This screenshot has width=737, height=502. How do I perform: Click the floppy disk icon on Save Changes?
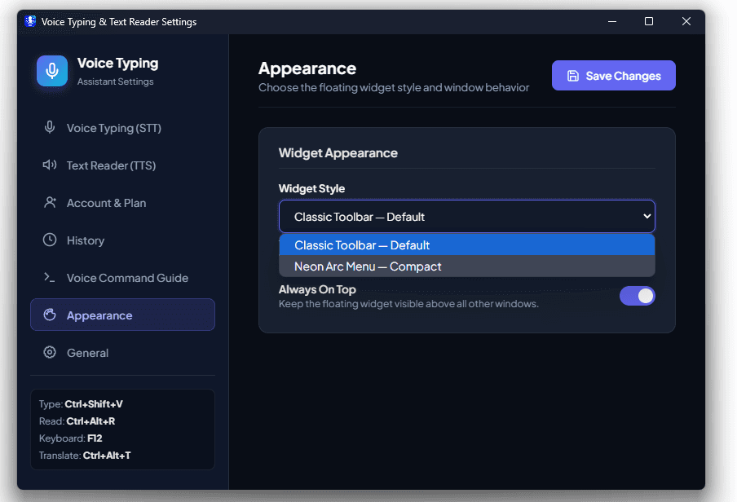pos(573,76)
